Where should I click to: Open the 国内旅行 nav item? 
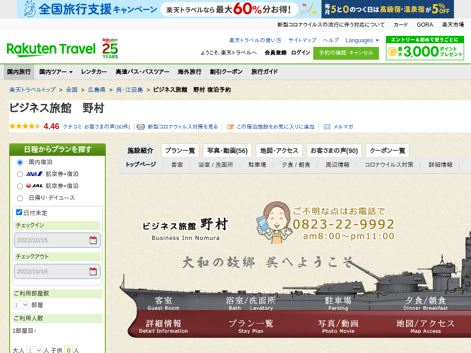pyautogui.click(x=19, y=72)
